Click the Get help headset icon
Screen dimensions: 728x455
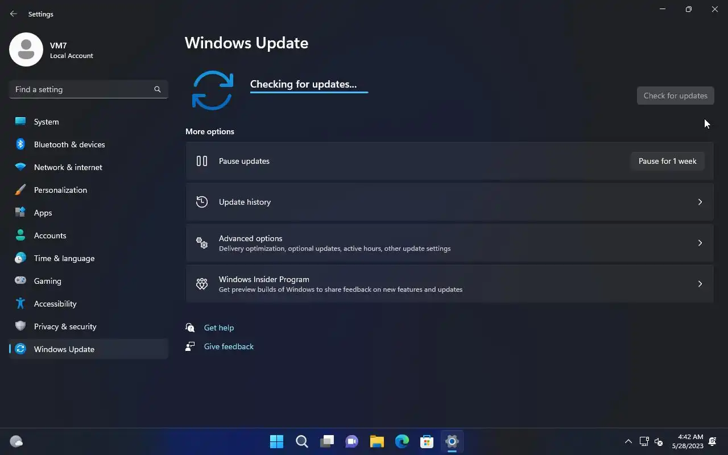(x=190, y=328)
